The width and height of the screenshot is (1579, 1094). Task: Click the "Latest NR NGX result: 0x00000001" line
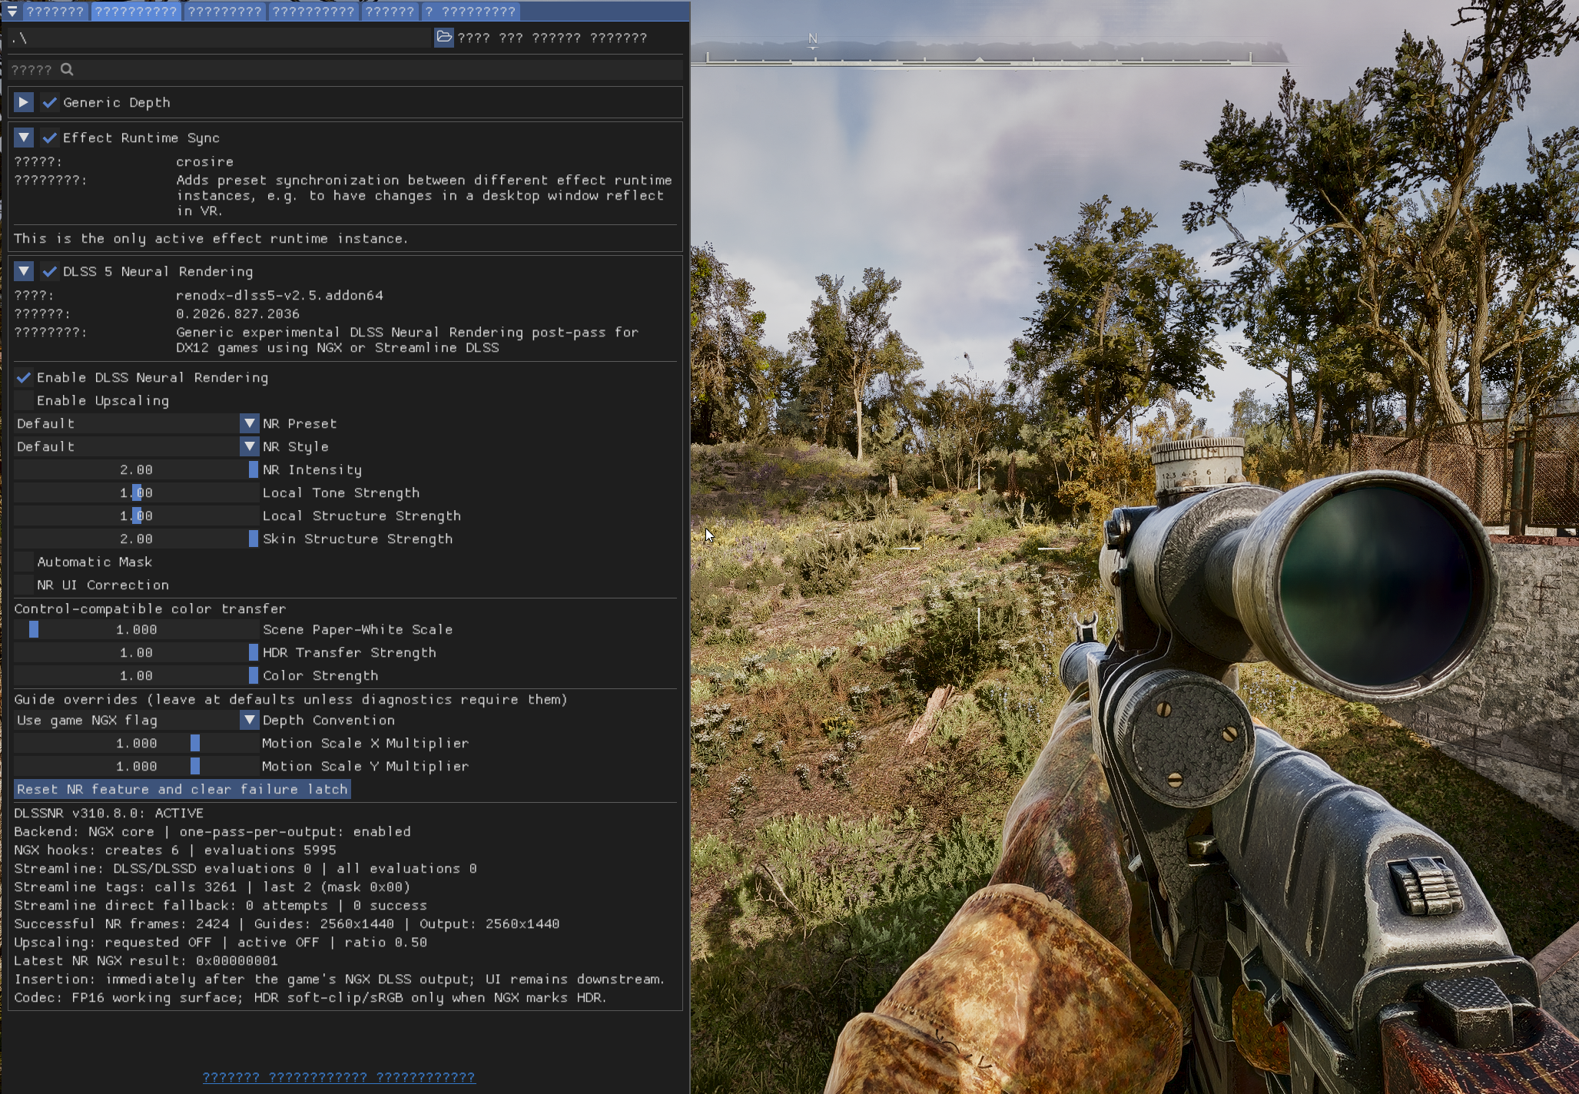point(146,960)
